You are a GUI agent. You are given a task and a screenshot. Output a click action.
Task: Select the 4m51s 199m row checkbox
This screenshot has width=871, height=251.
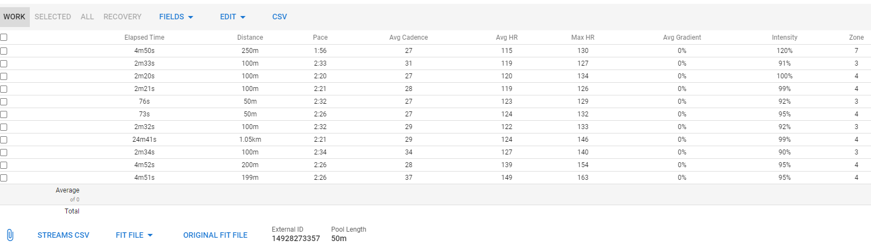(4, 178)
